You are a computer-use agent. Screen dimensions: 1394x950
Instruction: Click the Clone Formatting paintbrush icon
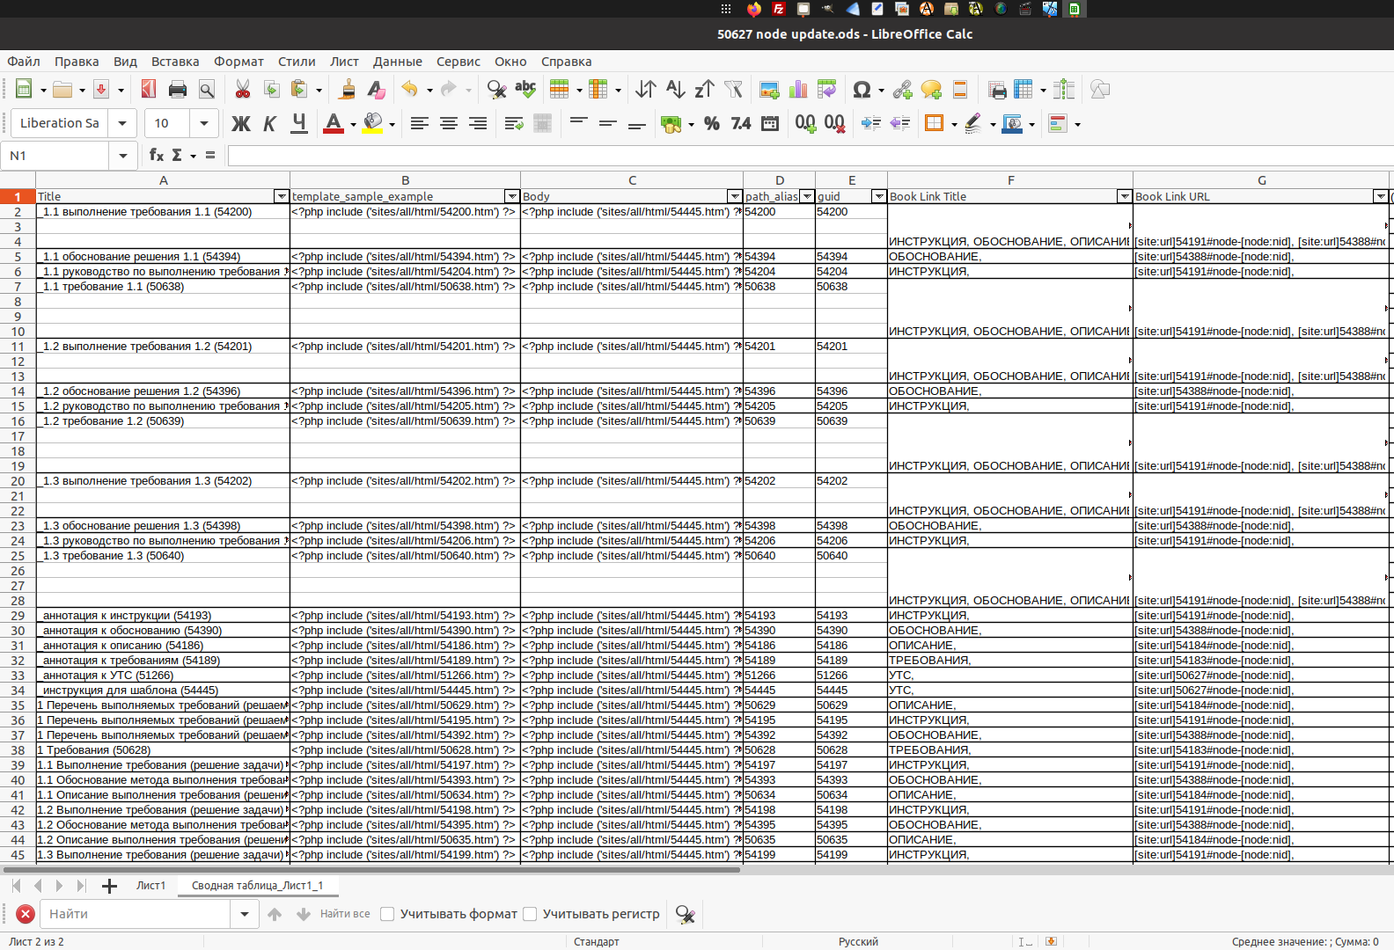[x=348, y=90]
